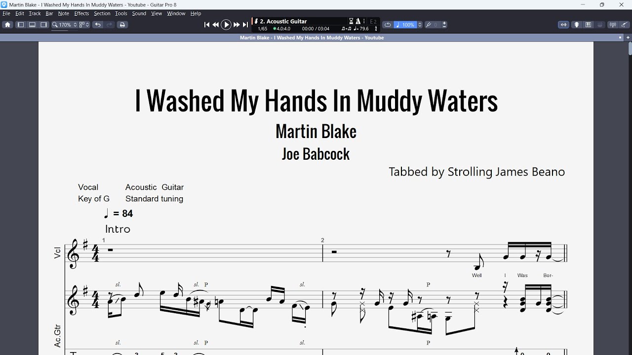Open the three-dot LCD options menu
Viewport: 632px width, 355px height.
[363, 21]
